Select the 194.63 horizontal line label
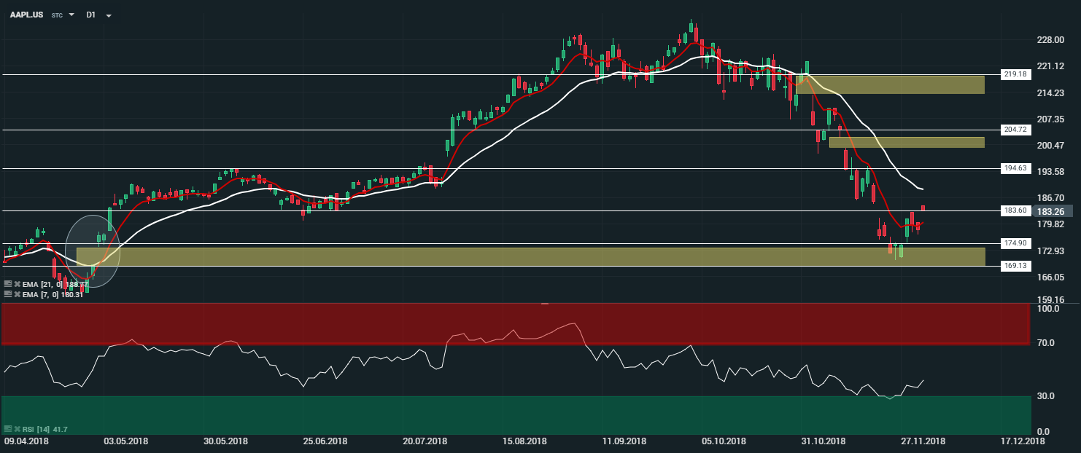 coord(1015,168)
